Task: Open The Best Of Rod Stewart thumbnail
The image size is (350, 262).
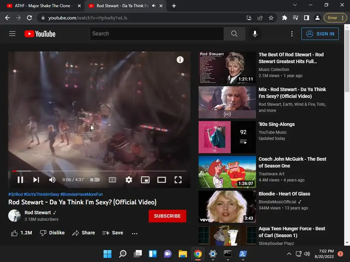Action: coord(227,68)
